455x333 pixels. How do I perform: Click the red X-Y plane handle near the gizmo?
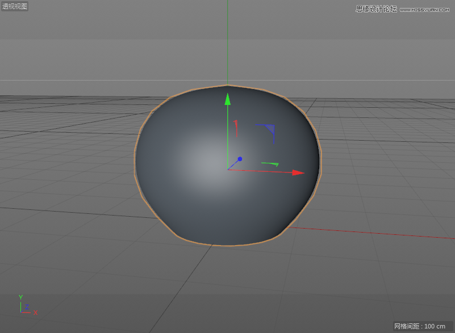point(236,126)
